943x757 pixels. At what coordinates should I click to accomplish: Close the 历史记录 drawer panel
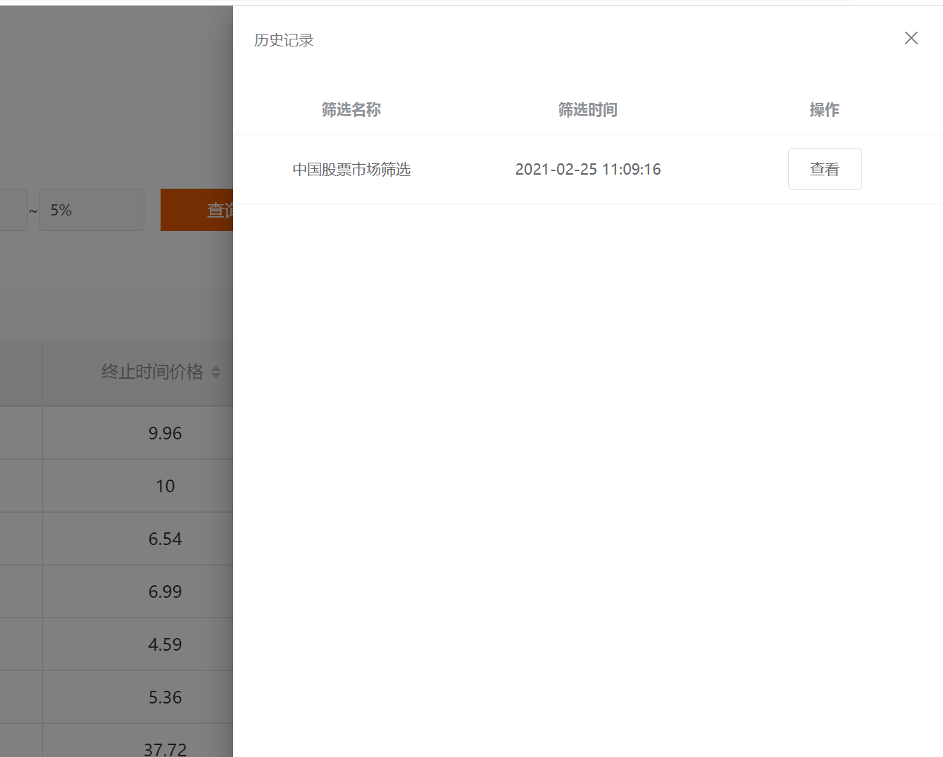tap(911, 38)
